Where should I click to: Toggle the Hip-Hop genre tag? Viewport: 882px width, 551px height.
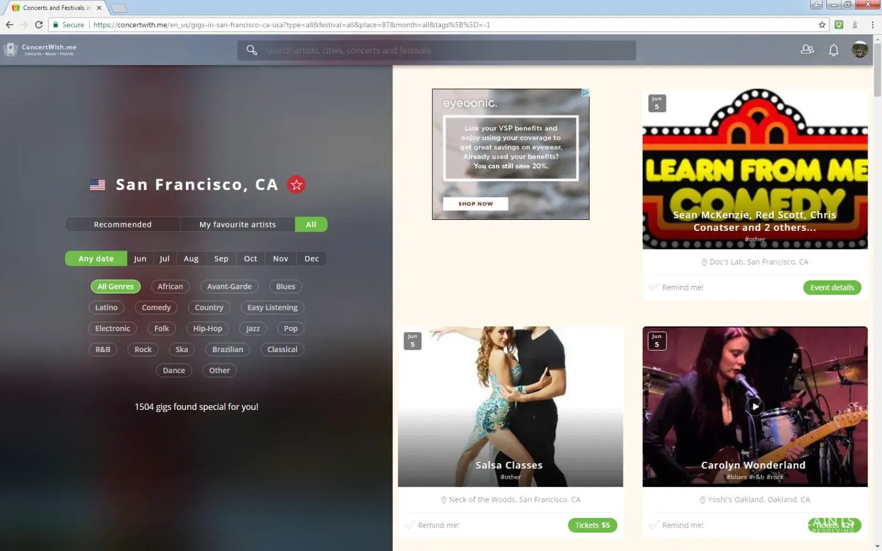tap(207, 328)
